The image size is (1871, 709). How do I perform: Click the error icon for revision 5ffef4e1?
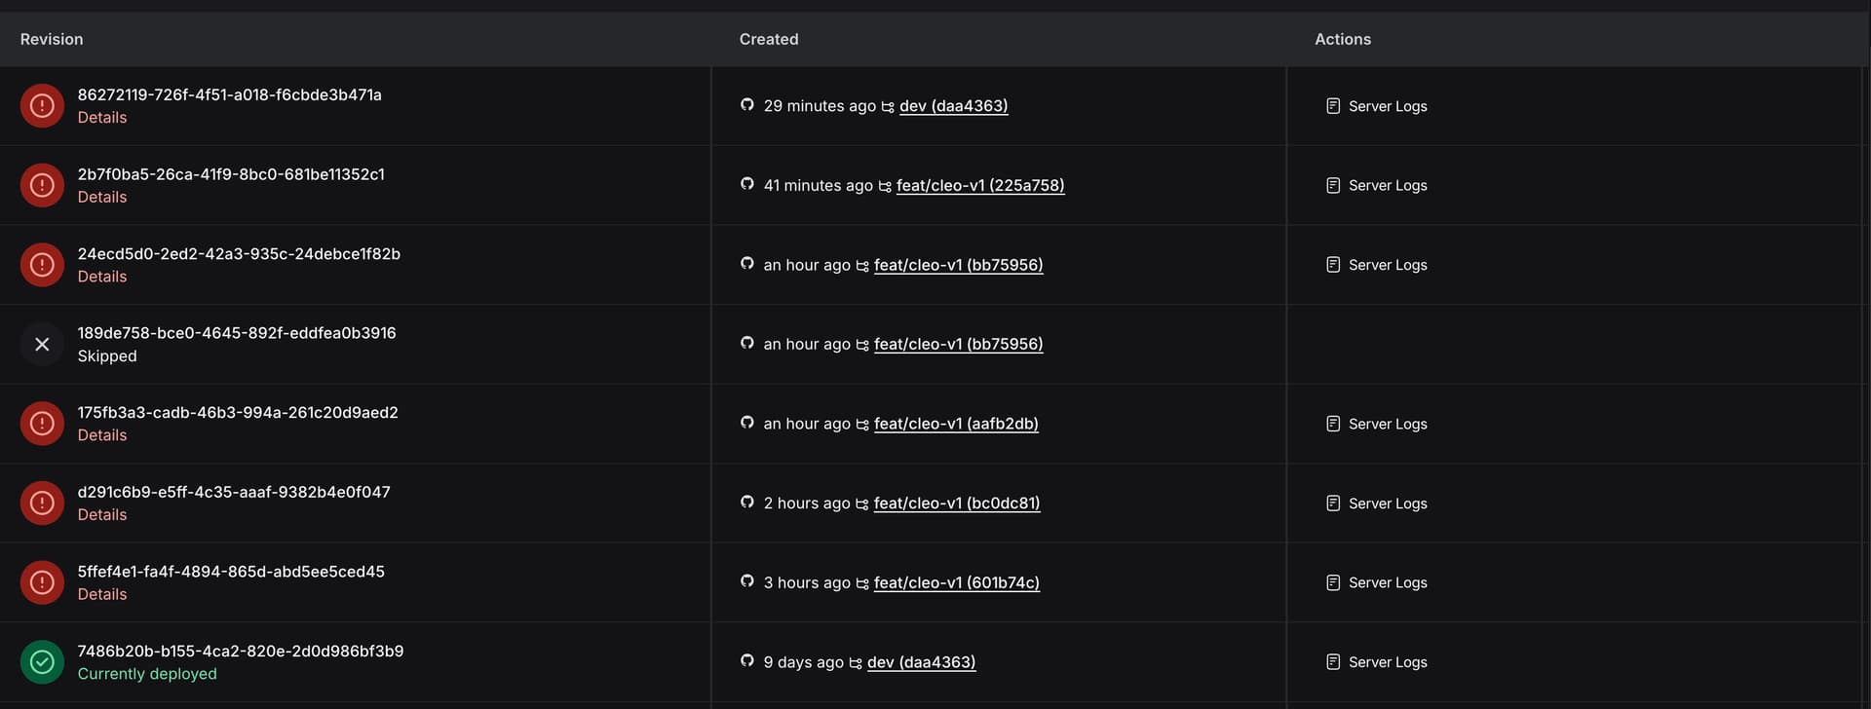click(42, 582)
